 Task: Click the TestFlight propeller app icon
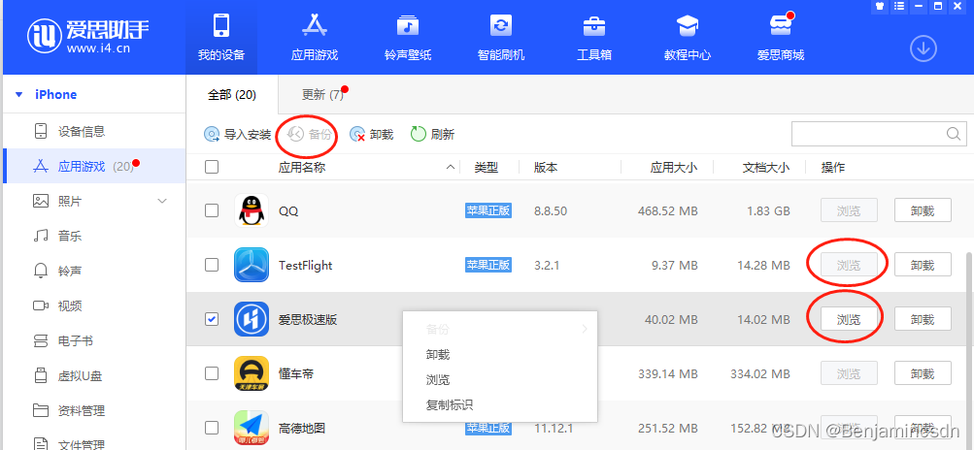251,265
